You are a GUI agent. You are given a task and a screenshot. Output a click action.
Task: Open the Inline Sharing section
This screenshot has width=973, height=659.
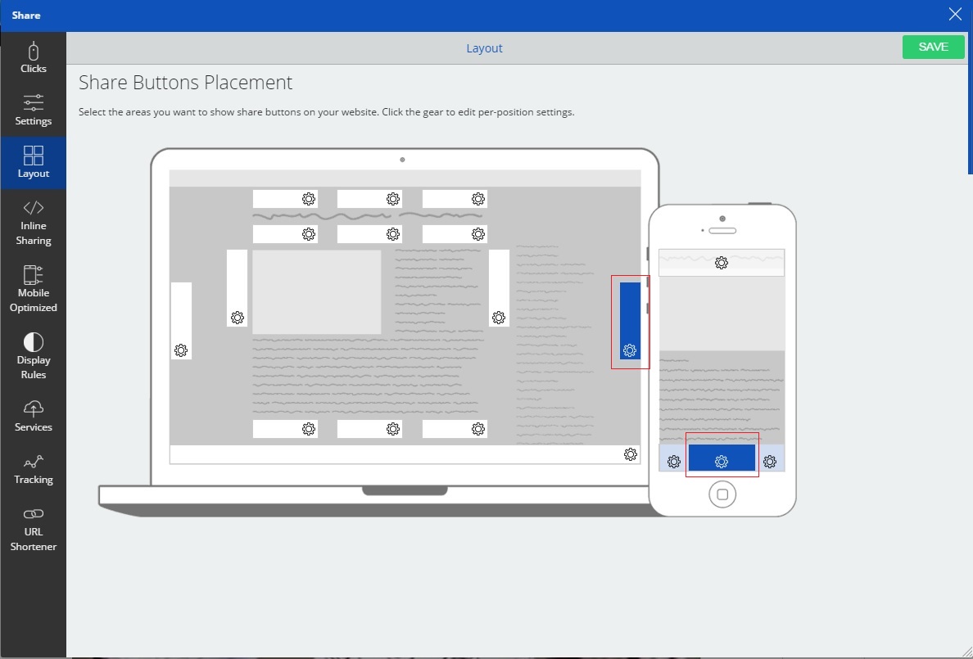(x=33, y=224)
